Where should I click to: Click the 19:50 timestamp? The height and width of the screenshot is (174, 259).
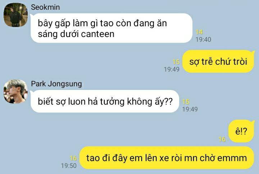click(69, 166)
